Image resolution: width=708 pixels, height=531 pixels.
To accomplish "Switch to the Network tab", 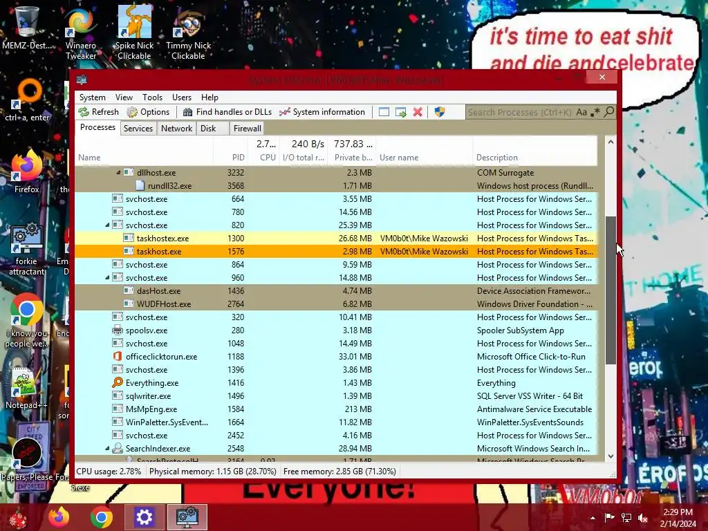I will click(x=176, y=128).
